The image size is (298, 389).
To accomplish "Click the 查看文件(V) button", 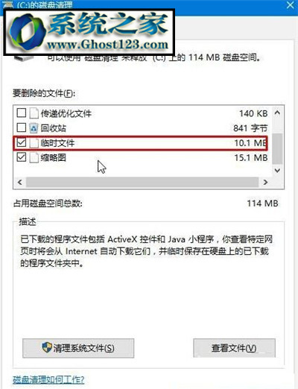I will click(234, 348).
